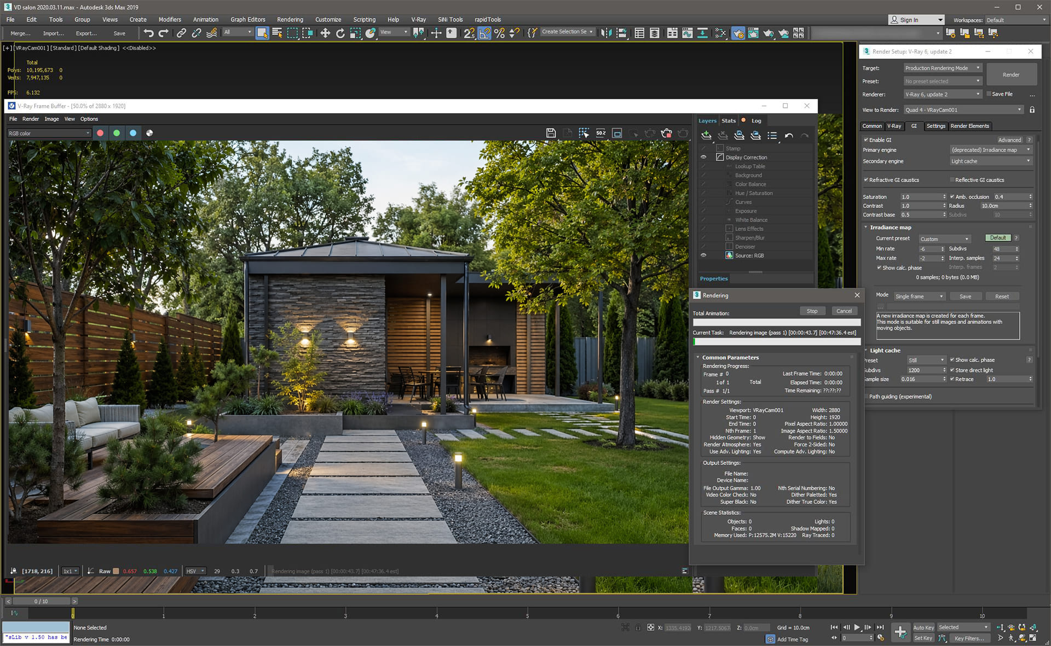
Task: Play the animation
Action: pyautogui.click(x=857, y=627)
